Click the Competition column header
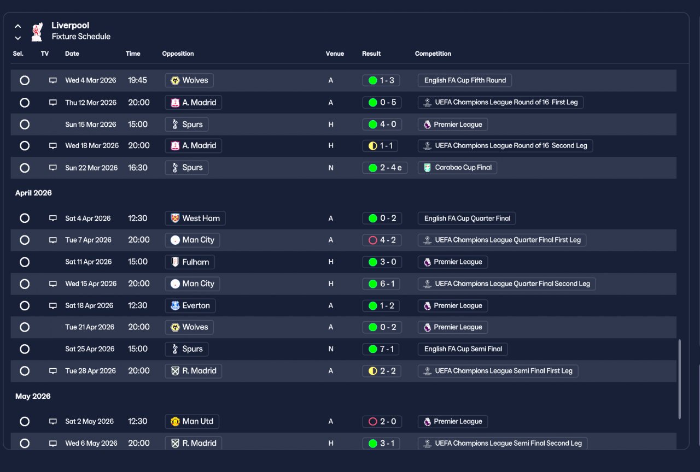The width and height of the screenshot is (700, 472). (433, 54)
